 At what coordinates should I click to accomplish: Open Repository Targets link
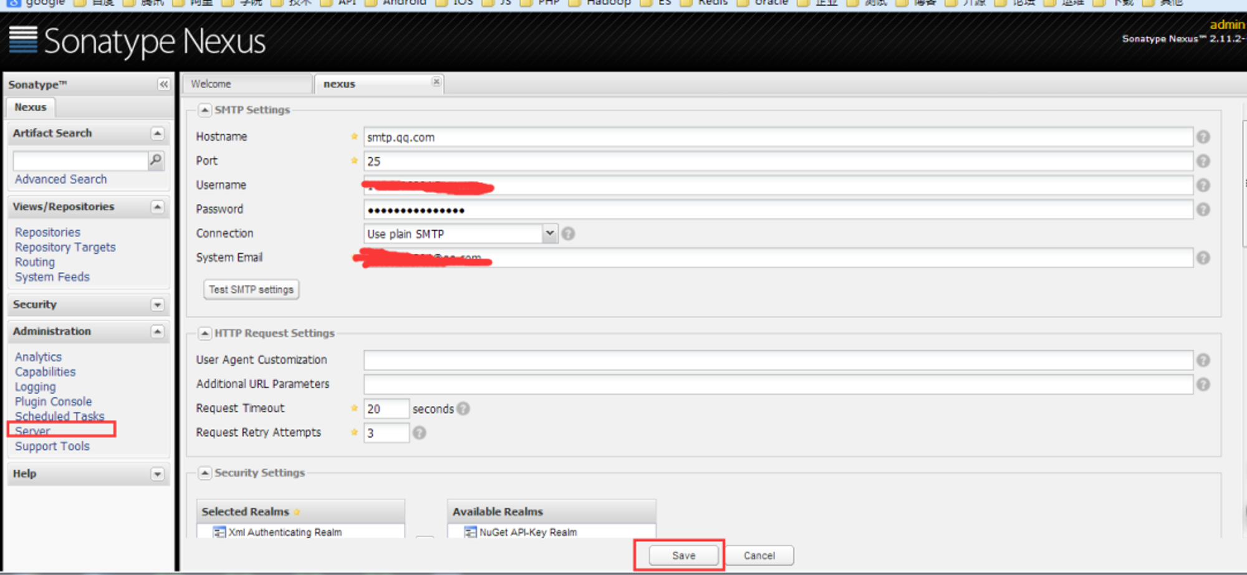tap(65, 247)
